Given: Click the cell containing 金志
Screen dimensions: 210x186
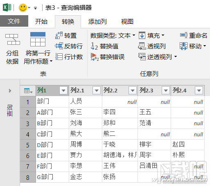Looking at the screenshot, I should [86, 177].
